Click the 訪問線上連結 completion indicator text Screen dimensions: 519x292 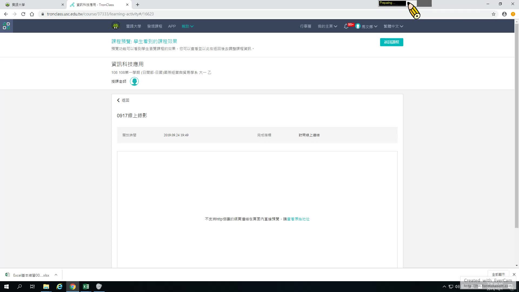tap(309, 135)
